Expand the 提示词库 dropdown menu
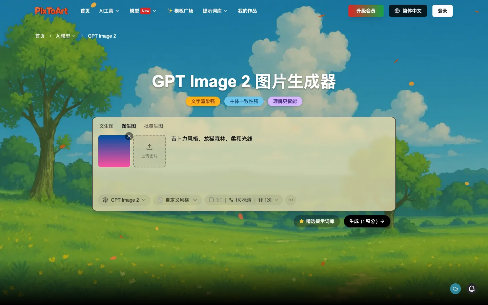The image size is (488, 305). (215, 11)
